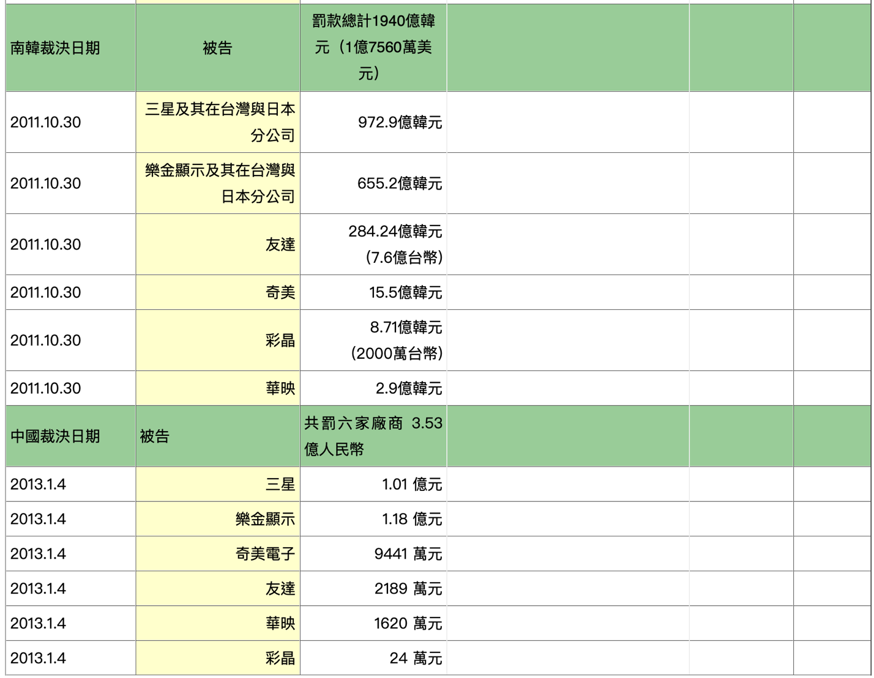Select the date cell in the 15.5億韓元 row
The image size is (874, 678).
click(x=70, y=292)
